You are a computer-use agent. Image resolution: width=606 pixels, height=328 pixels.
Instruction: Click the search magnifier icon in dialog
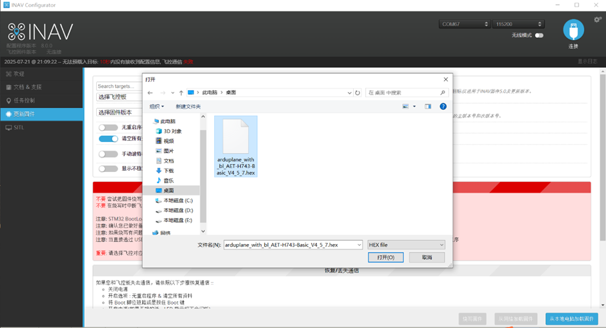click(442, 93)
